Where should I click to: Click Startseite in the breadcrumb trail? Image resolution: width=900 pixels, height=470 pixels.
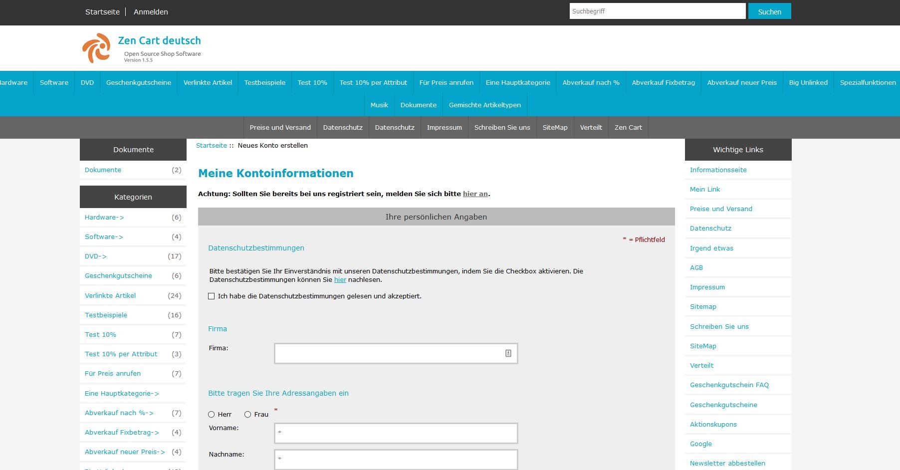[x=212, y=145]
